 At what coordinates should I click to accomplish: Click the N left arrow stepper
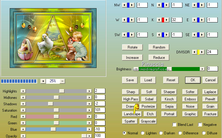[159, 5]
